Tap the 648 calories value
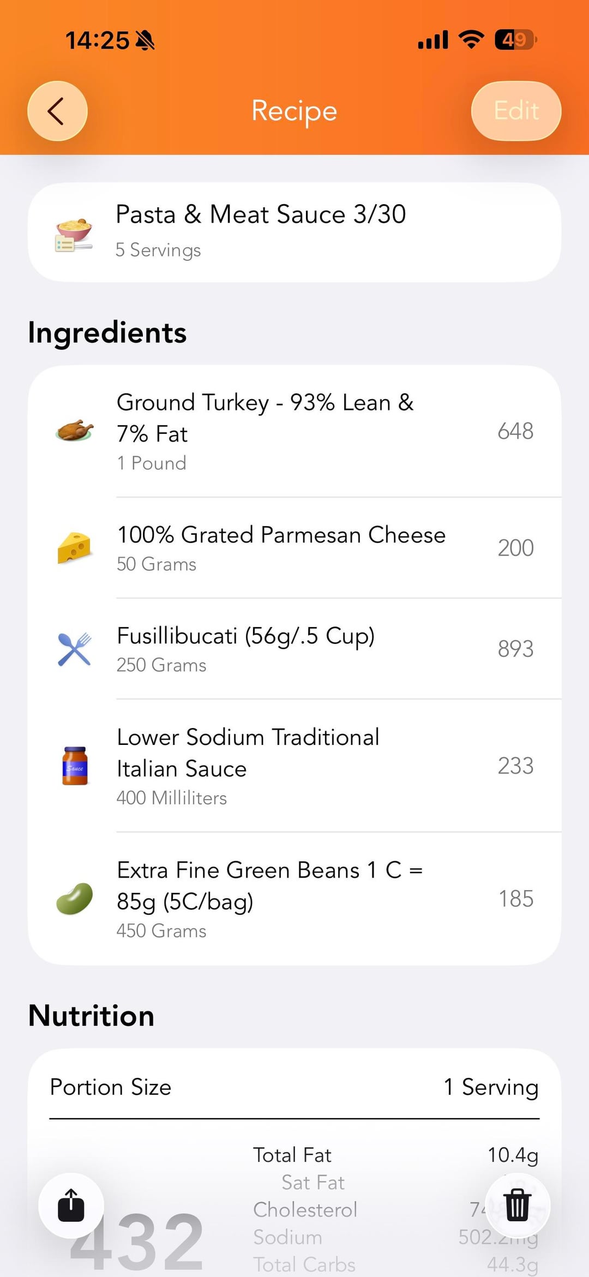The width and height of the screenshot is (589, 1277). (515, 431)
